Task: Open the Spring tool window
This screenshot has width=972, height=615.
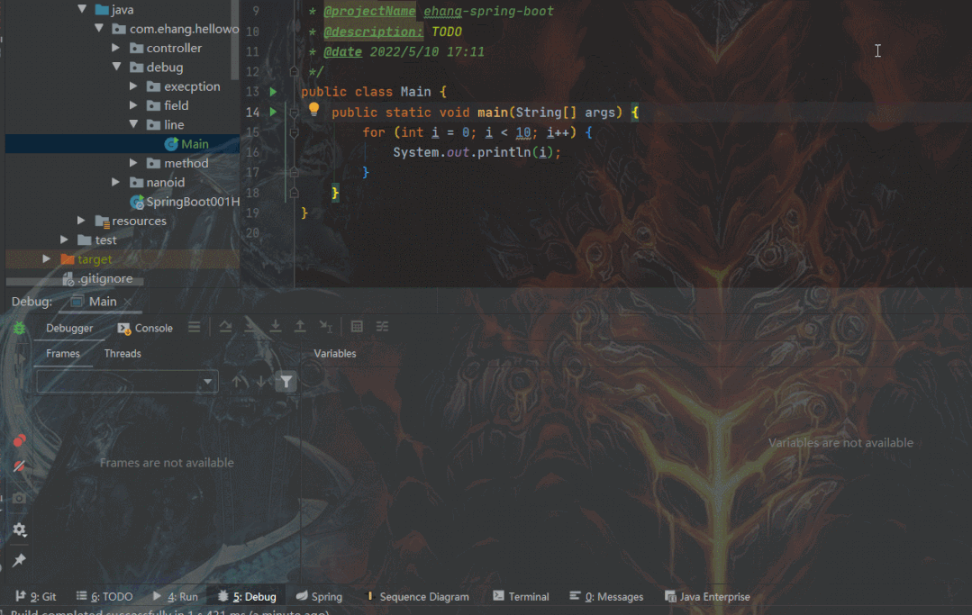Action: 319,596
